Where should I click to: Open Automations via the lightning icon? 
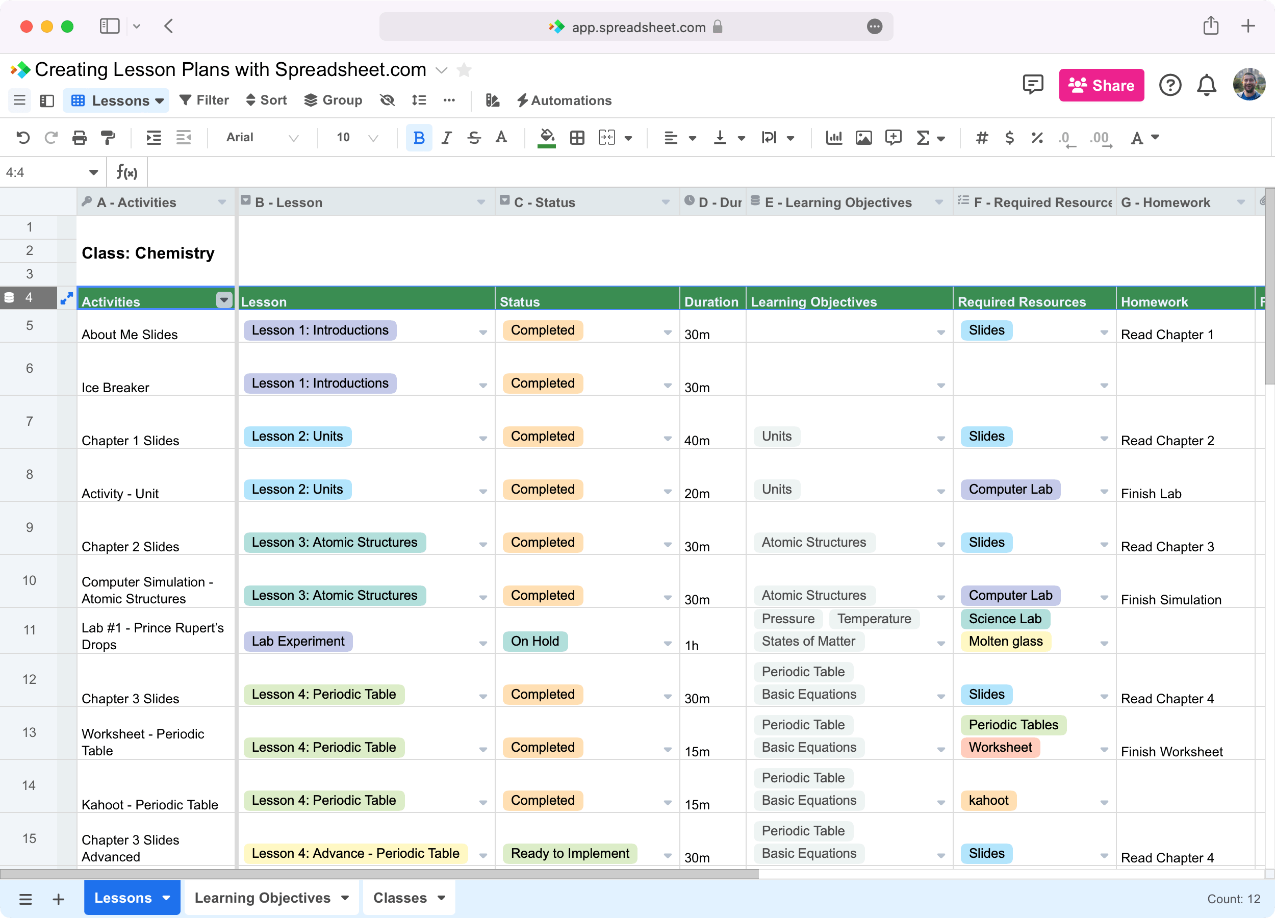click(x=564, y=100)
